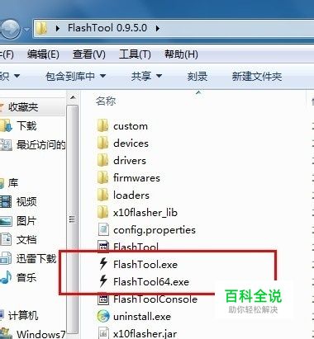Open 文档 library in sidebar
This screenshot has height=339, width=314.
tap(26, 240)
